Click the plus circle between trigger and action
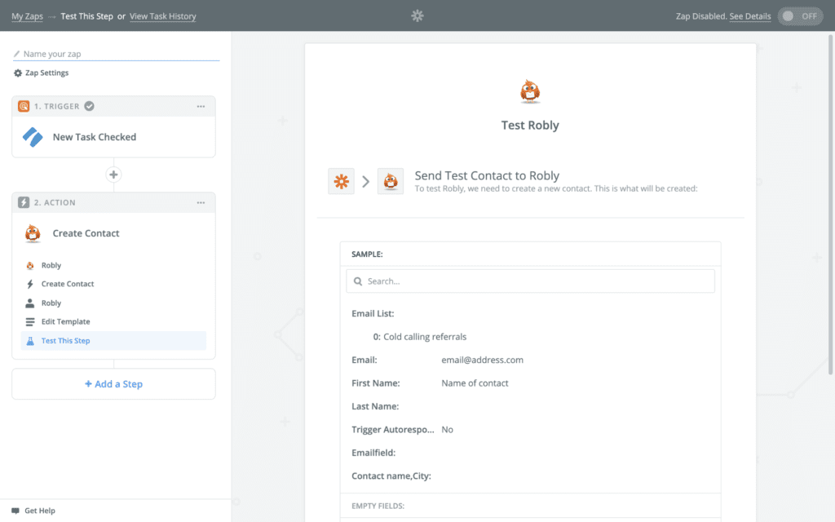This screenshot has width=835, height=522. (113, 175)
